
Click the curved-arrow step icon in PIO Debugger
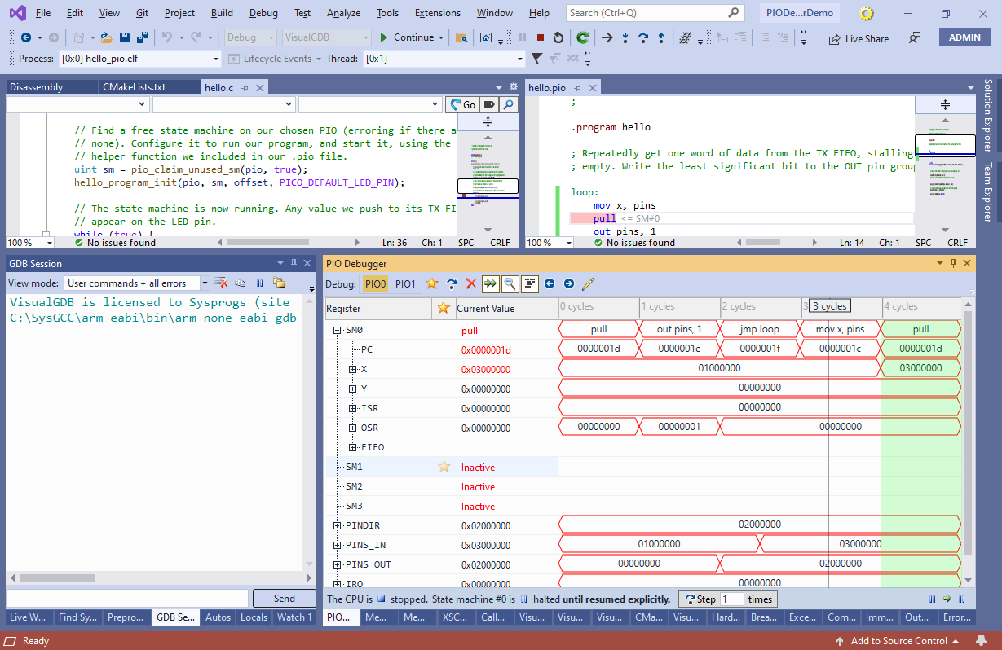[451, 283]
